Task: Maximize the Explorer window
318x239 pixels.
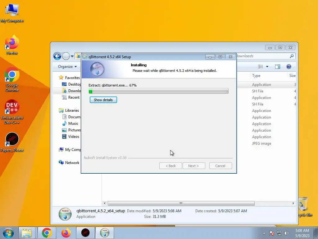Action: tap(280, 48)
